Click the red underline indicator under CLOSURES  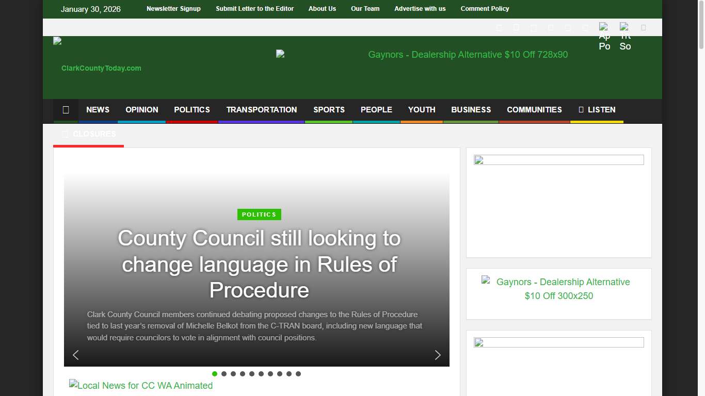tap(88, 146)
